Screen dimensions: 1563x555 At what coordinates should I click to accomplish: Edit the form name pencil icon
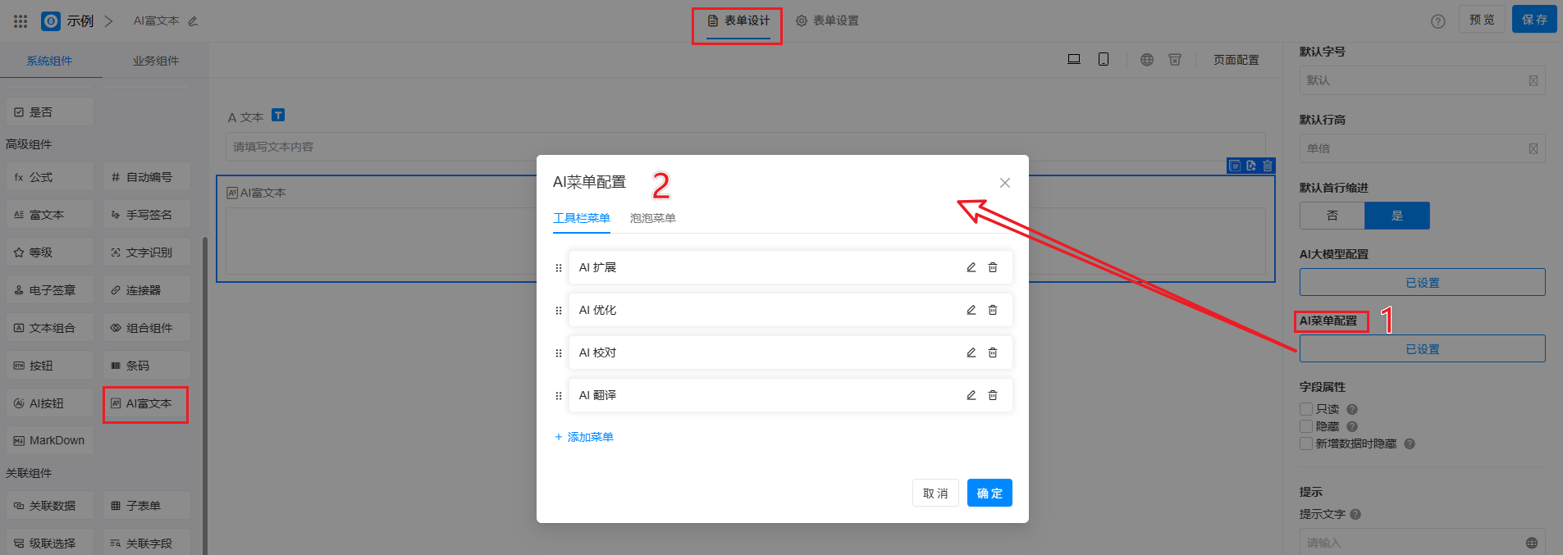coord(193,21)
